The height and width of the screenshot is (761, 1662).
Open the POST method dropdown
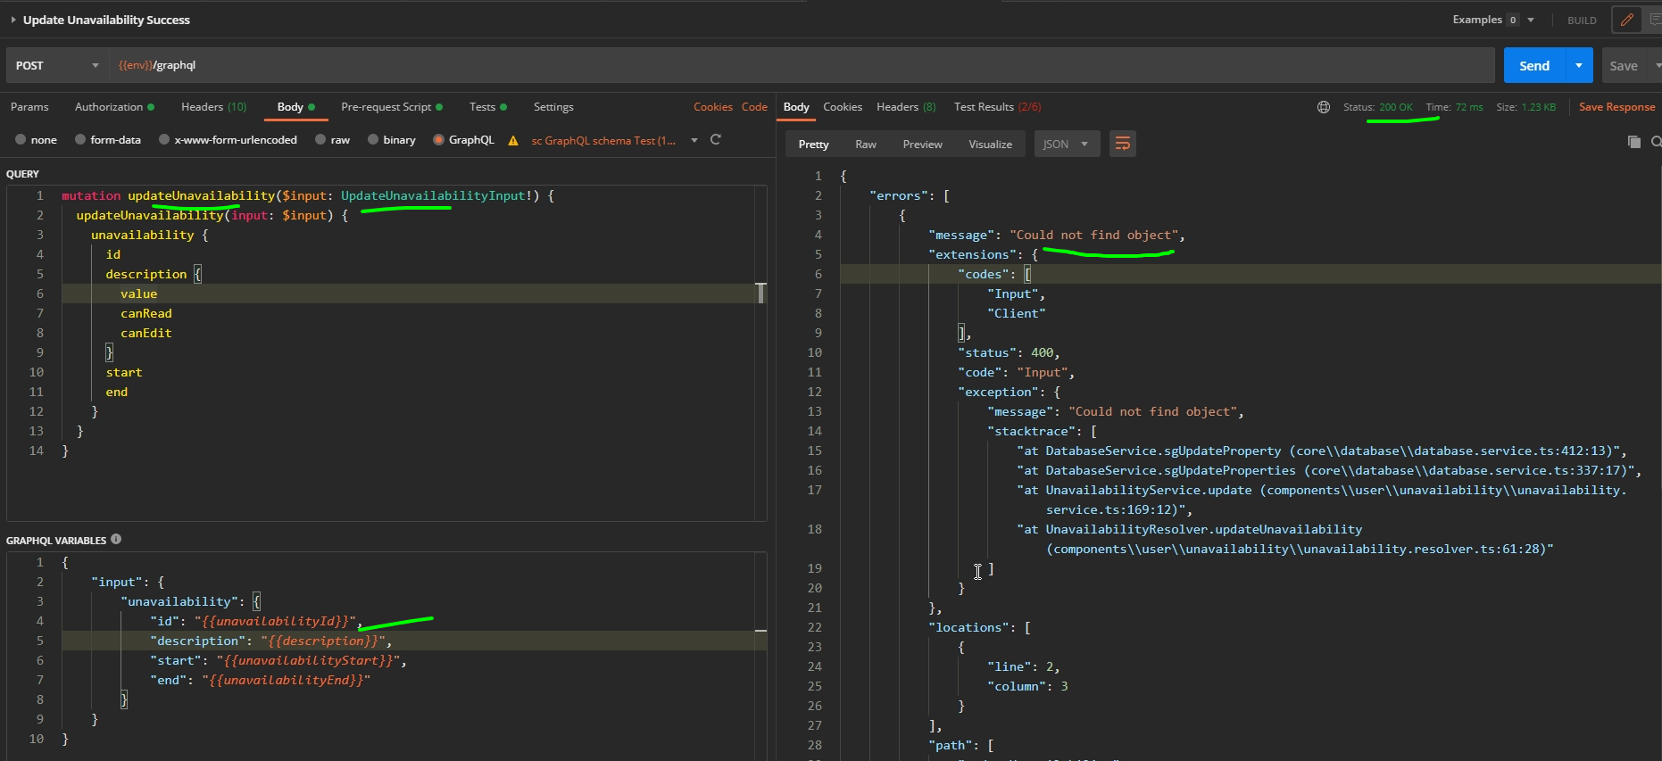point(57,65)
